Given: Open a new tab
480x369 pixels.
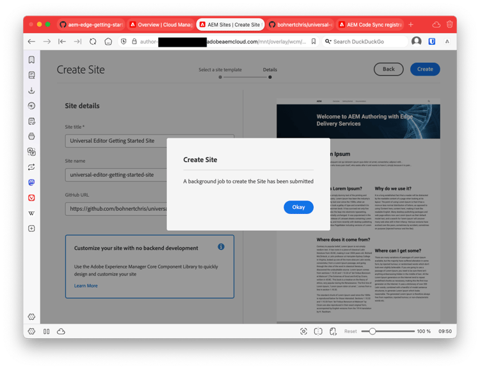Looking at the screenshot, I should 411,24.
